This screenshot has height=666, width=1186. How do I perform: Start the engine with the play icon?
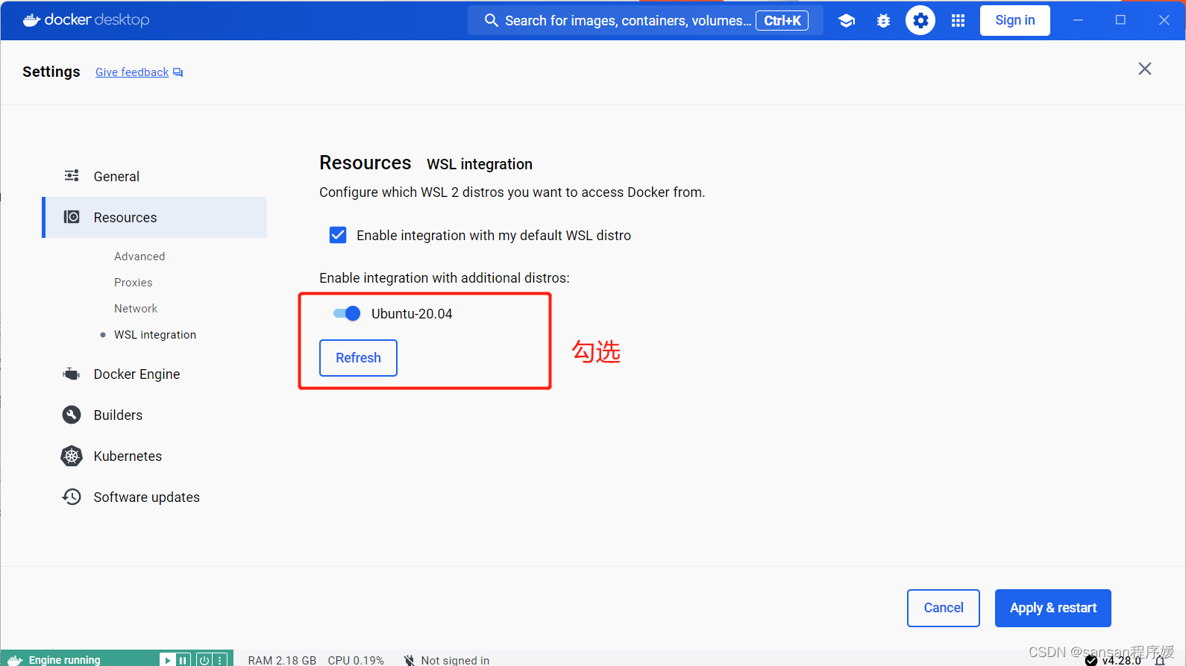pyautogui.click(x=168, y=660)
